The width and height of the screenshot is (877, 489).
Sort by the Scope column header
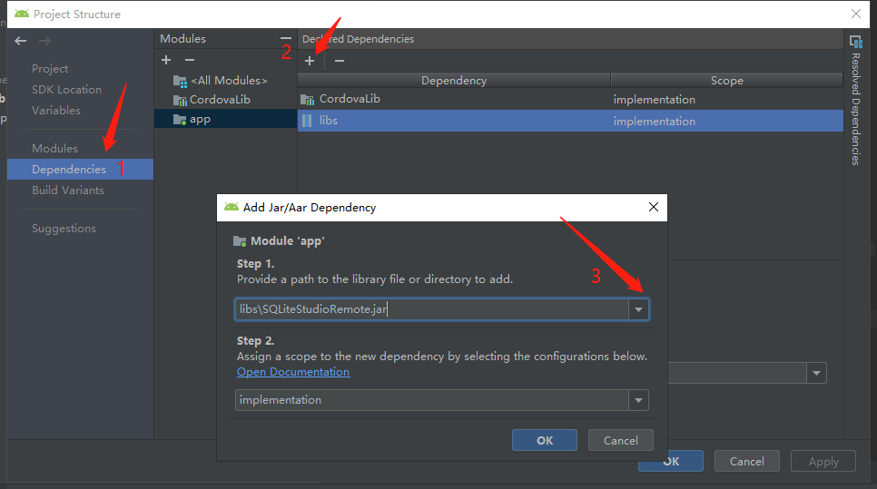point(726,81)
